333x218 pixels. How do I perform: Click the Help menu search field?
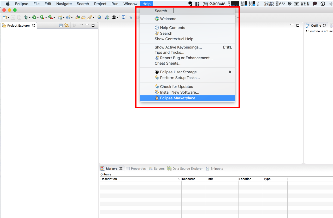203,11
